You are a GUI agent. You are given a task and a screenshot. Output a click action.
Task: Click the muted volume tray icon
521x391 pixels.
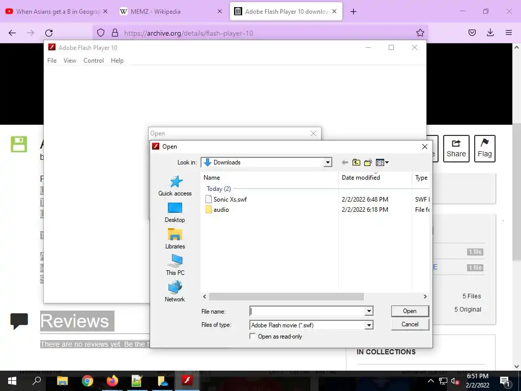[x=455, y=381]
